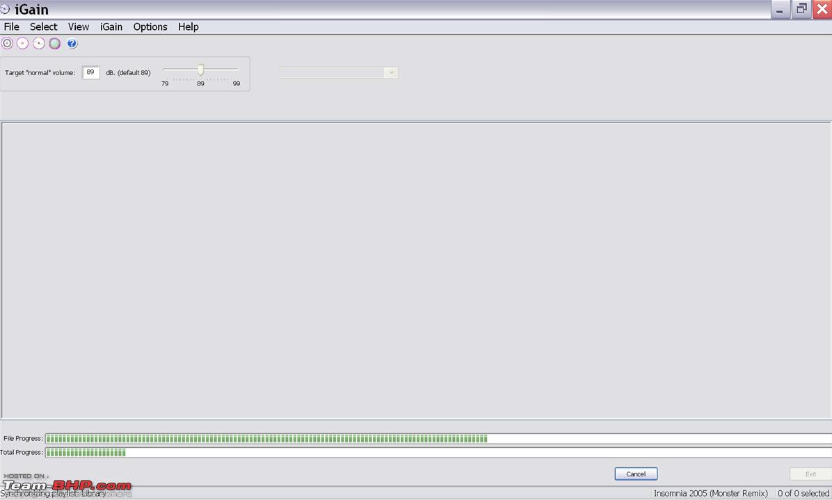
Task: Open the File menu
Action: point(11,26)
